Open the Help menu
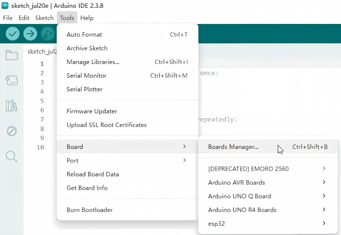The width and height of the screenshot is (341, 235). click(87, 18)
